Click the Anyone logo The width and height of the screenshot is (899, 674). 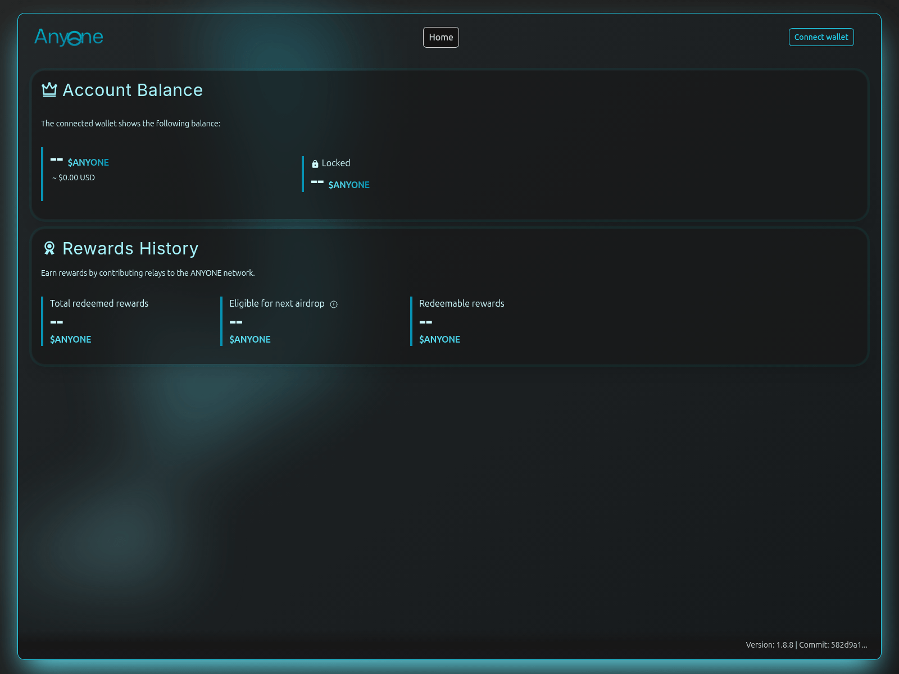[69, 37]
